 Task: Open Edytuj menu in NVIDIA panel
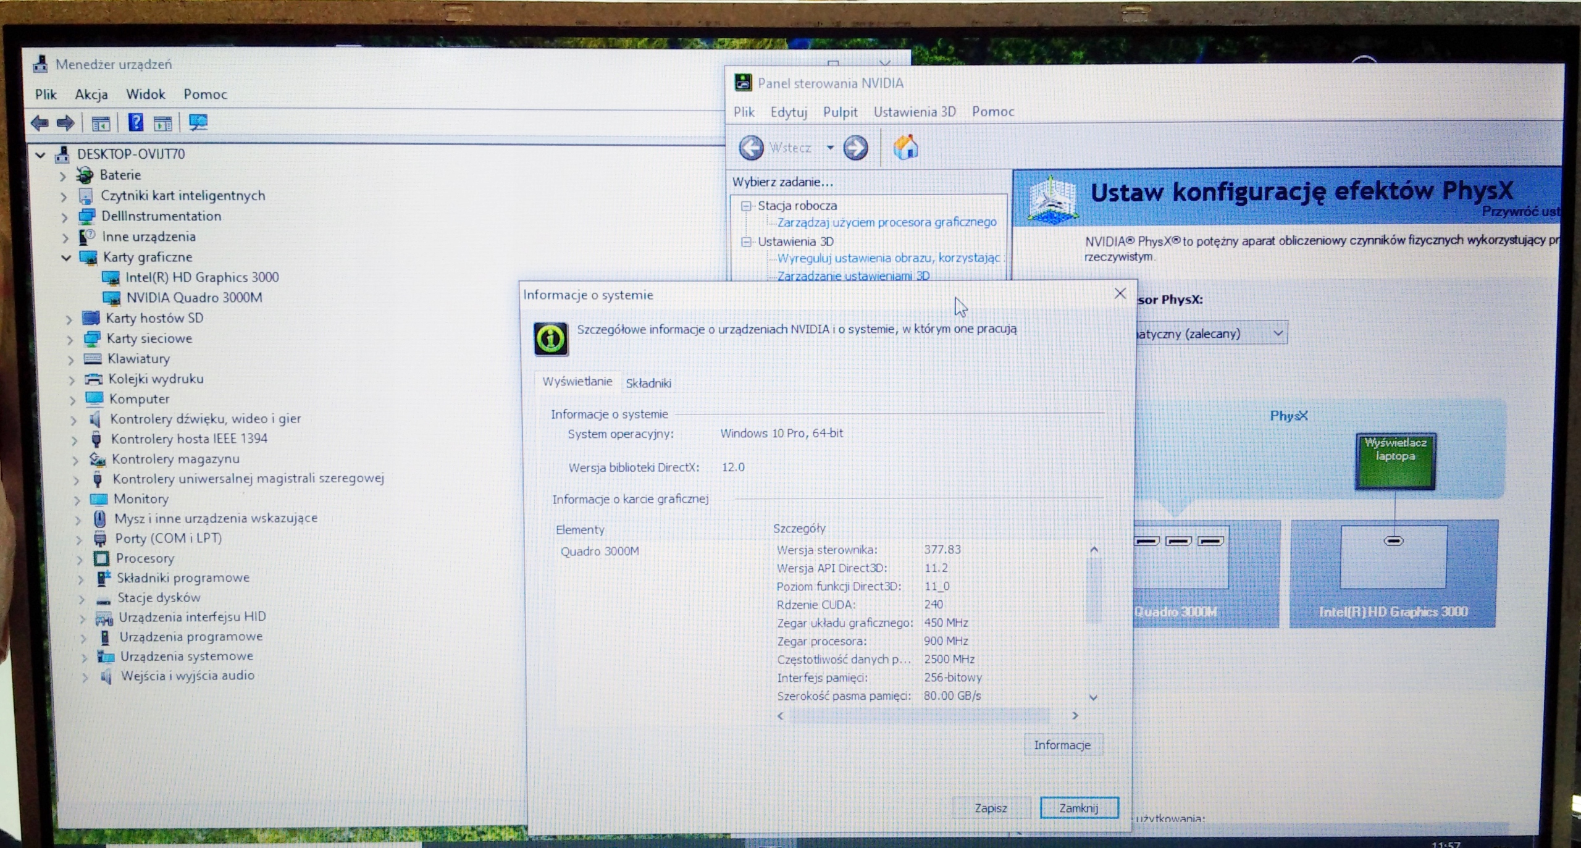(x=789, y=112)
